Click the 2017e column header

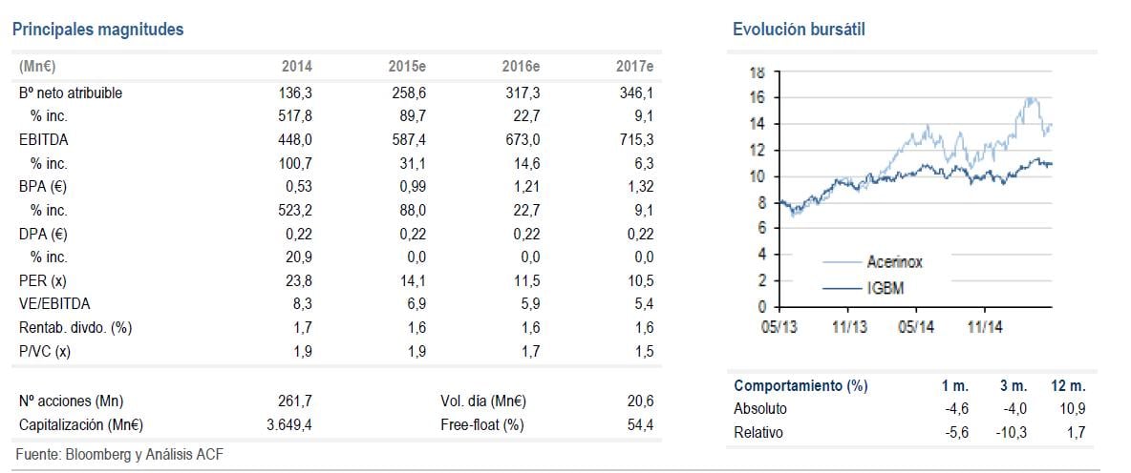point(635,68)
